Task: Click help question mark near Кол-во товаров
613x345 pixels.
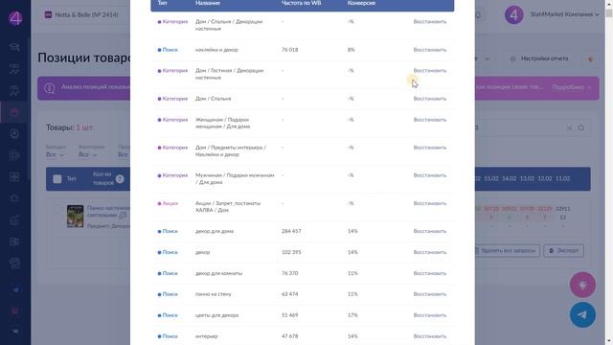Action: tap(120, 179)
